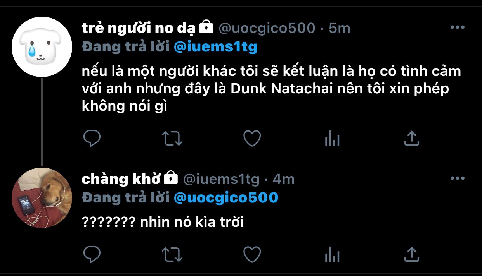
Task: Like the first tweet by trẻ người no dạ
Action: 252,138
